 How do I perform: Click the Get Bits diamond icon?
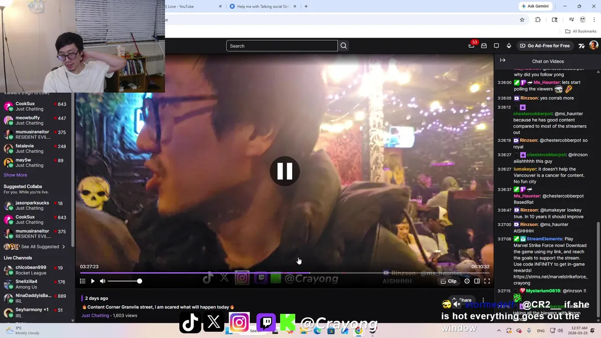(509, 46)
